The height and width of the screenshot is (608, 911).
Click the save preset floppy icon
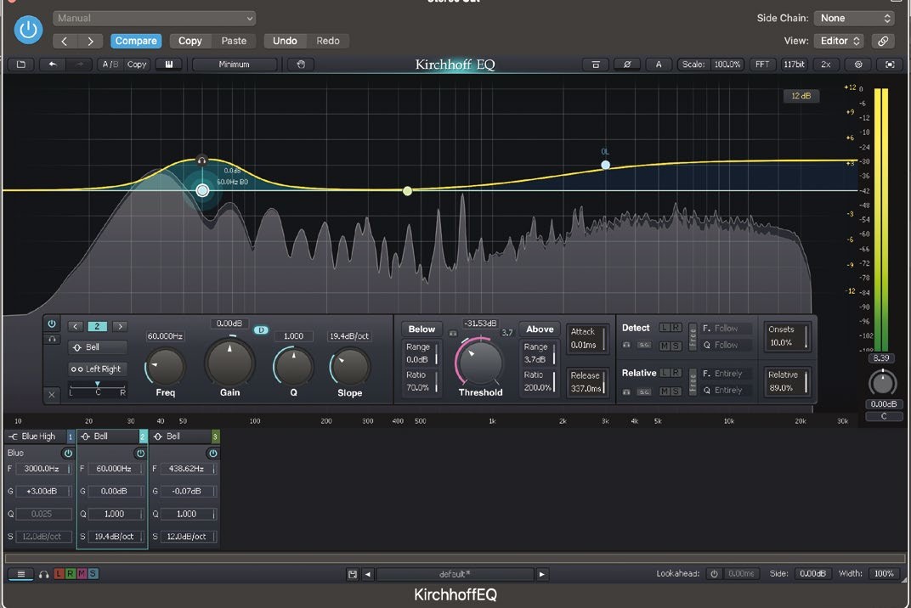pos(352,574)
